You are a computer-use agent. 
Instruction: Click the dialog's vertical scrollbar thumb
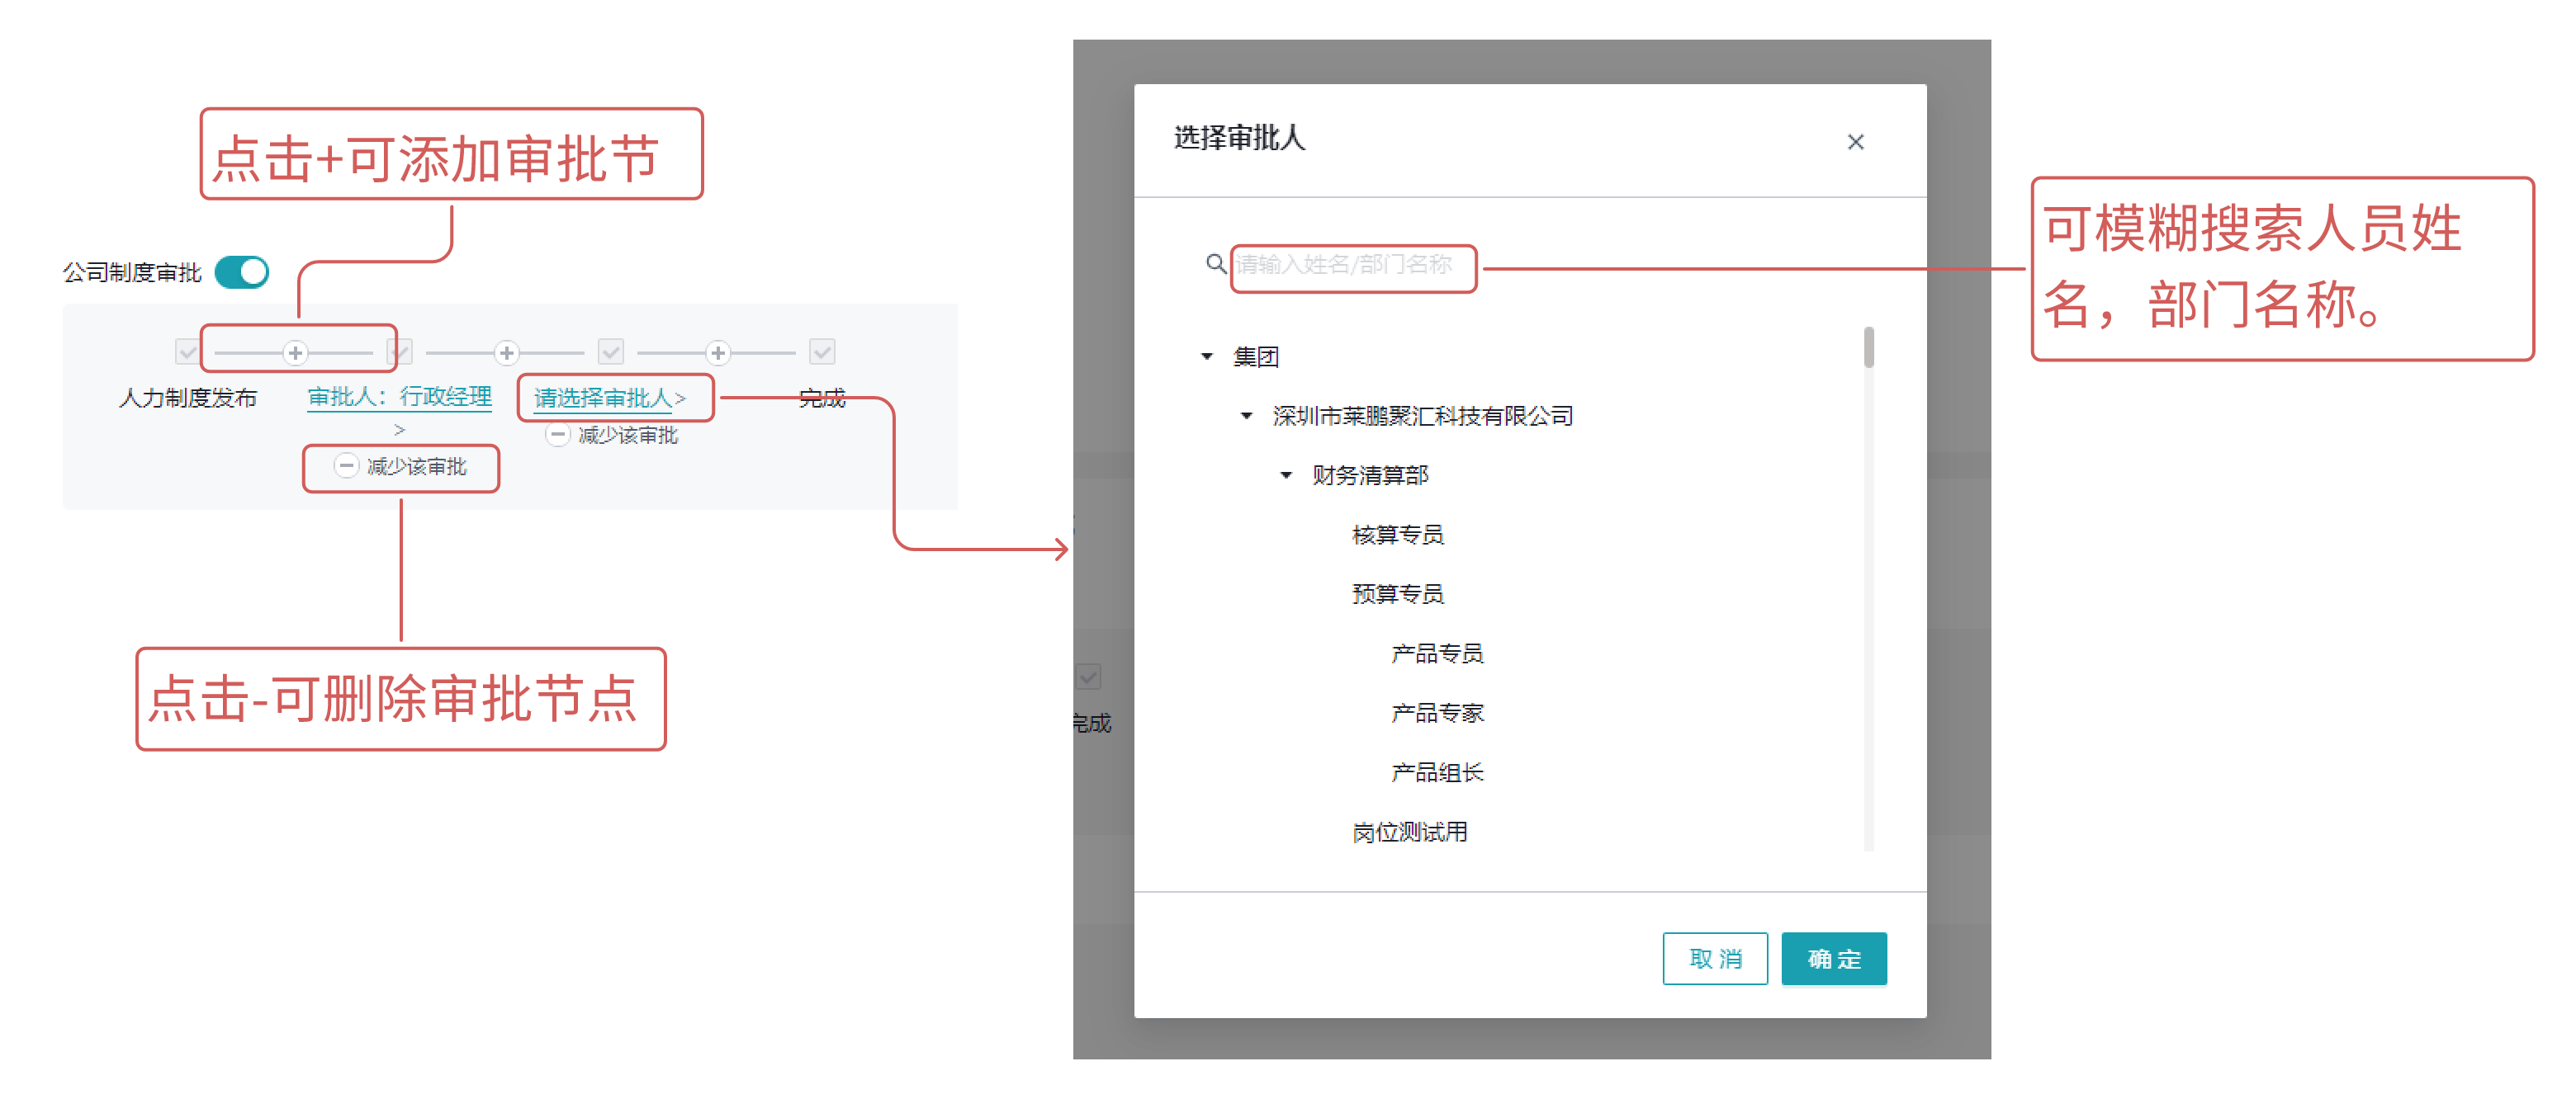pyautogui.click(x=1868, y=347)
